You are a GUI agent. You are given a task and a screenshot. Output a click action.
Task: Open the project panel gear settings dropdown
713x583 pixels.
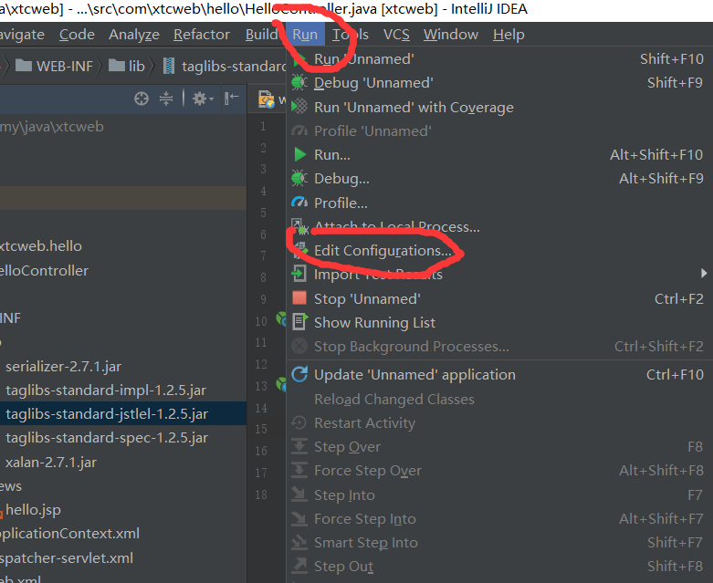pos(203,99)
